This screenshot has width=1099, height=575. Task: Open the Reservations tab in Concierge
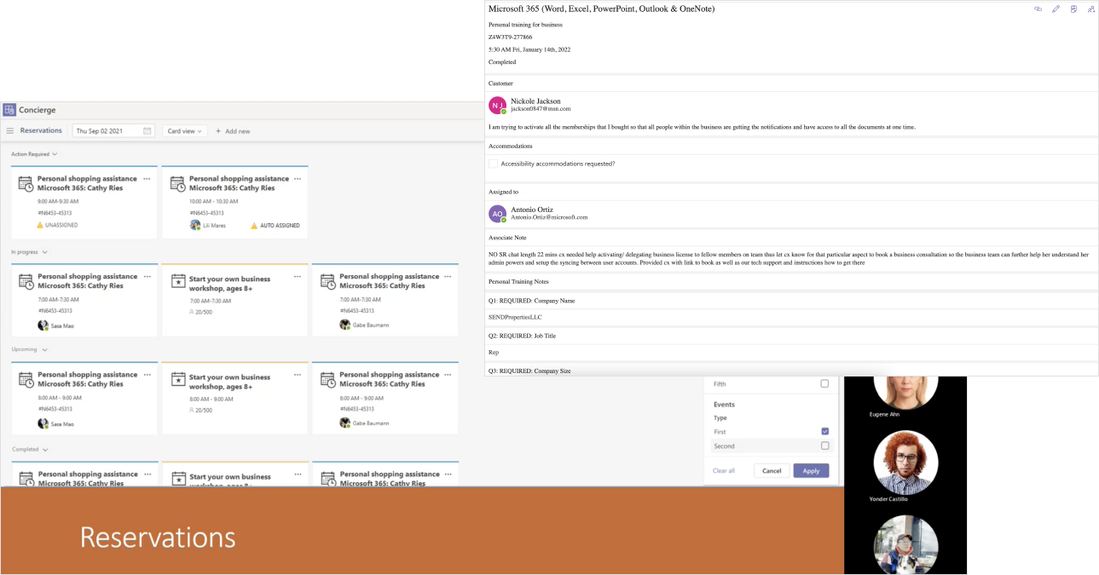[41, 130]
